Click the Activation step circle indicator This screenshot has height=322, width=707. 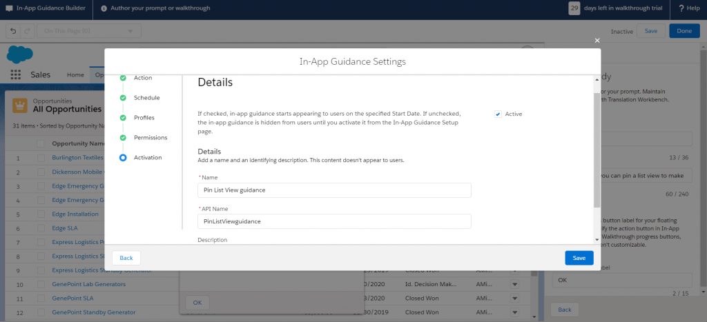(x=123, y=158)
